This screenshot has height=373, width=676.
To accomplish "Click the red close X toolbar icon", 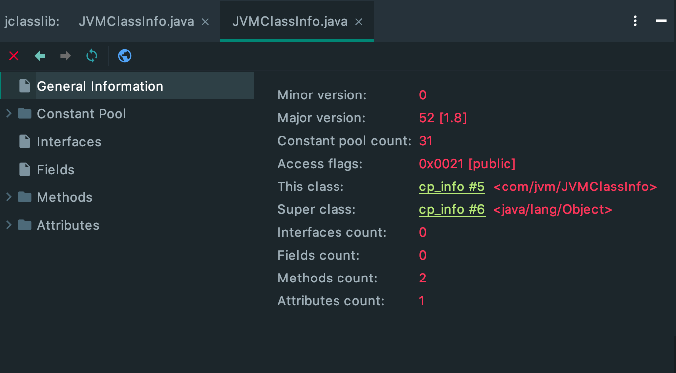I will [x=14, y=56].
